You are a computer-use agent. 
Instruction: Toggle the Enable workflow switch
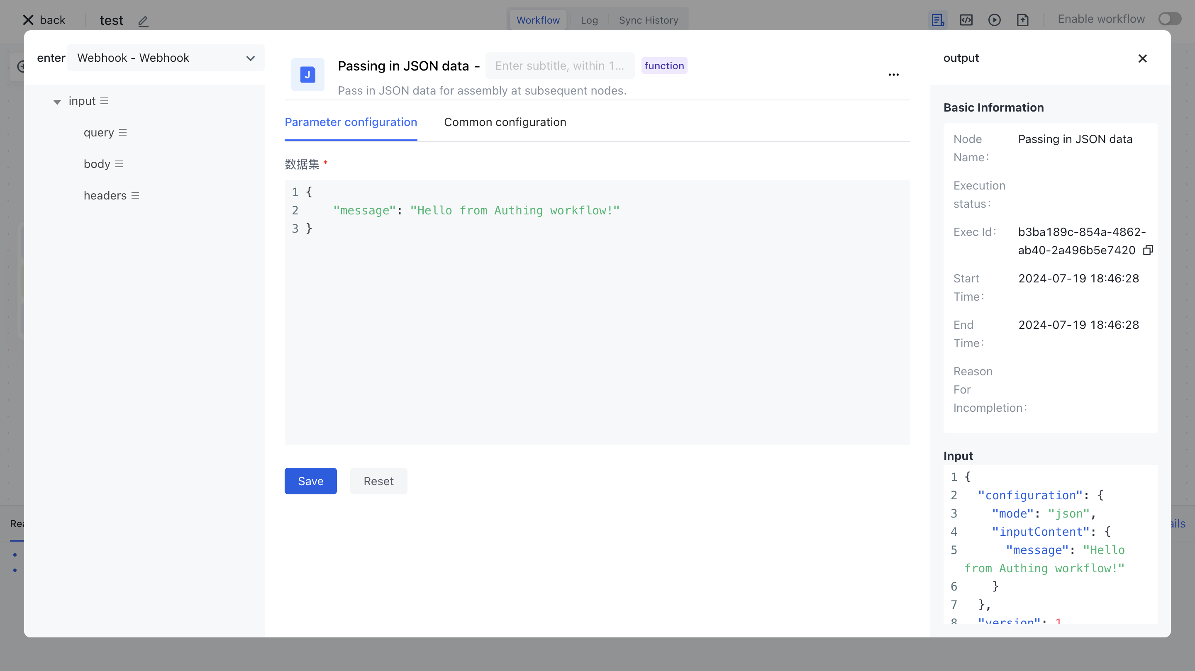pyautogui.click(x=1170, y=19)
